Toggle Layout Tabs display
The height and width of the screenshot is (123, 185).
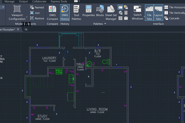click(x=158, y=13)
